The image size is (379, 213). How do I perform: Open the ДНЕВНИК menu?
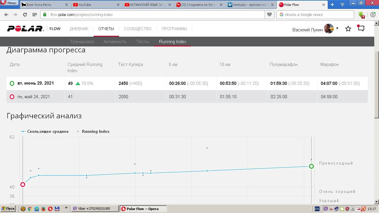[79, 29]
